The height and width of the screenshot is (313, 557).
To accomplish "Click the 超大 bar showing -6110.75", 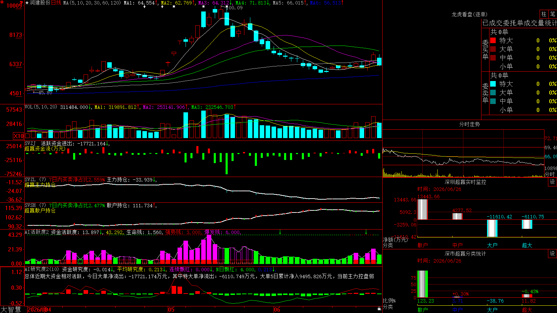I will tap(527, 224).
